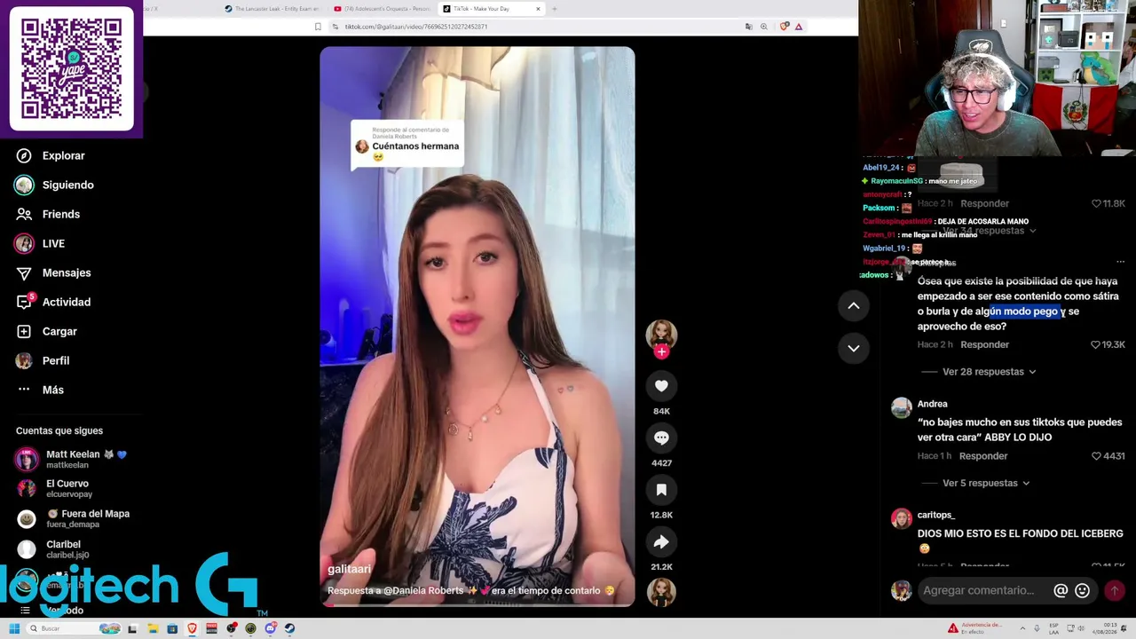Like Andrea's comment with 4431 likes
This screenshot has height=639, width=1136.
coord(1096,456)
